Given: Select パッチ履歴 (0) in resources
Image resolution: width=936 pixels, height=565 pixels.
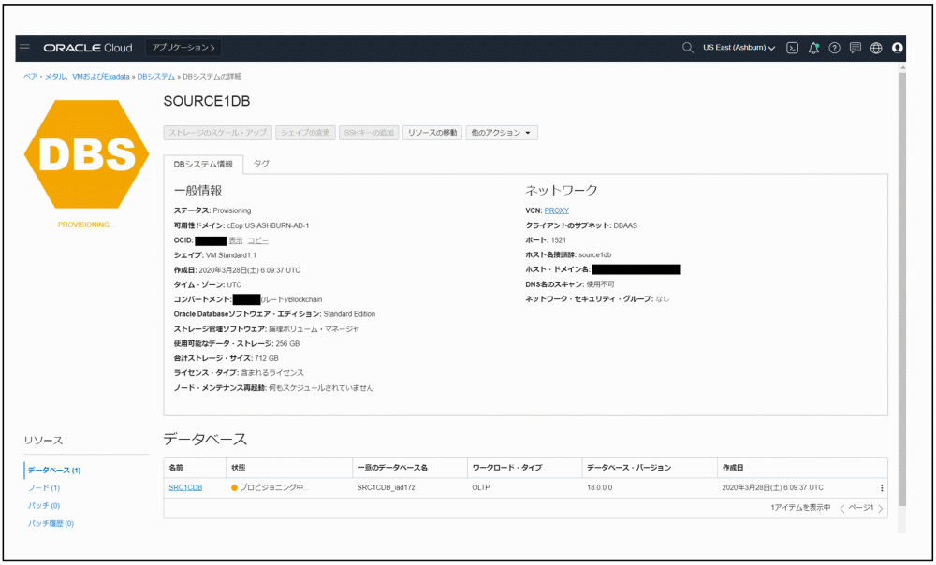Looking at the screenshot, I should [51, 524].
